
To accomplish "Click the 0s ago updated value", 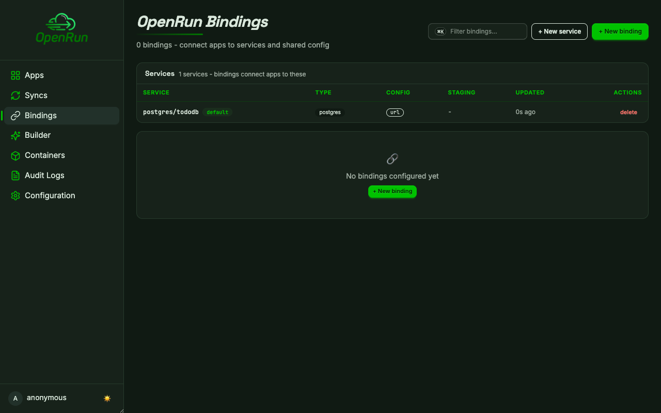I will [525, 112].
